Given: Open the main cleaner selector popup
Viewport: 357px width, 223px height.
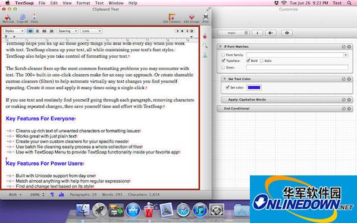Looking at the screenshot, I should (x=233, y=33).
